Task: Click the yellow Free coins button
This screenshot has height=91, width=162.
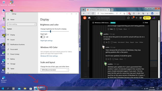Action: point(147,18)
